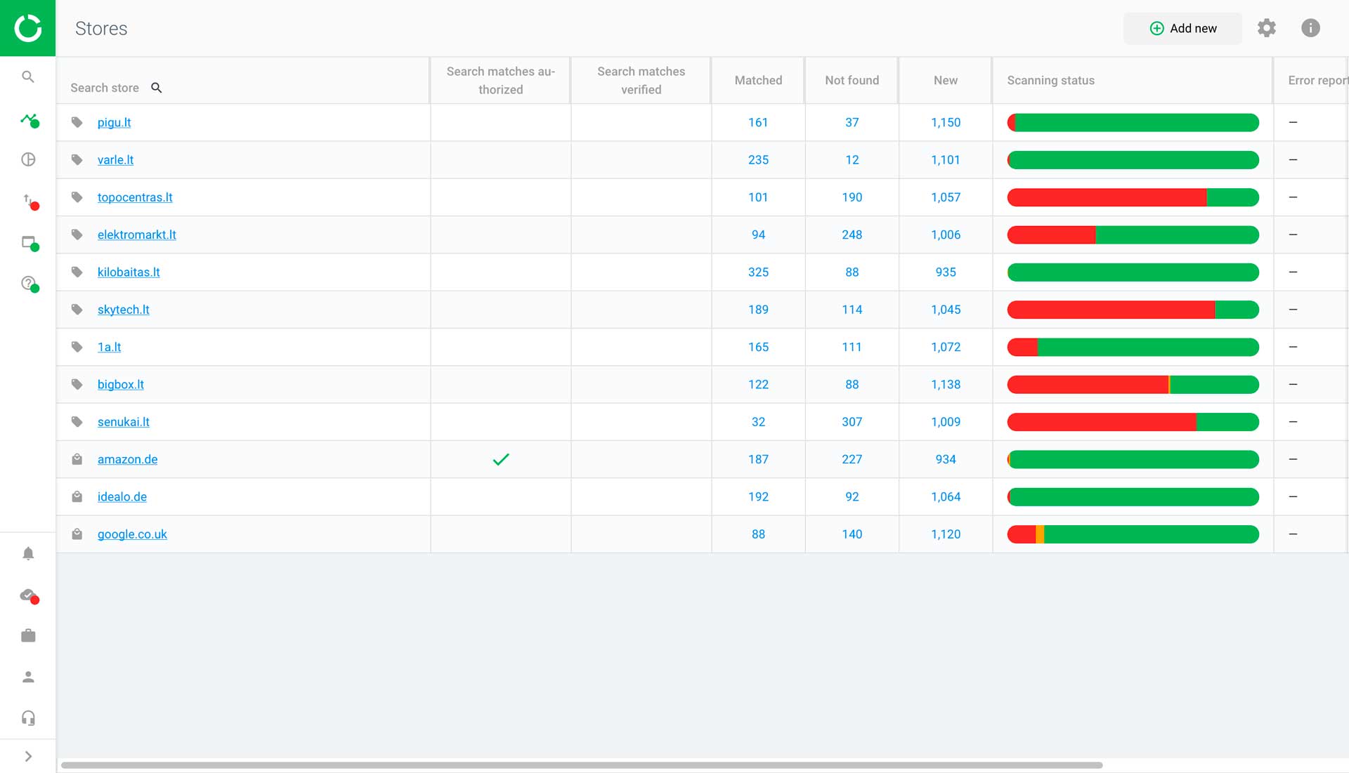The height and width of the screenshot is (773, 1349).
Task: Click the notifications bell in sidebar
Action: [x=28, y=553]
